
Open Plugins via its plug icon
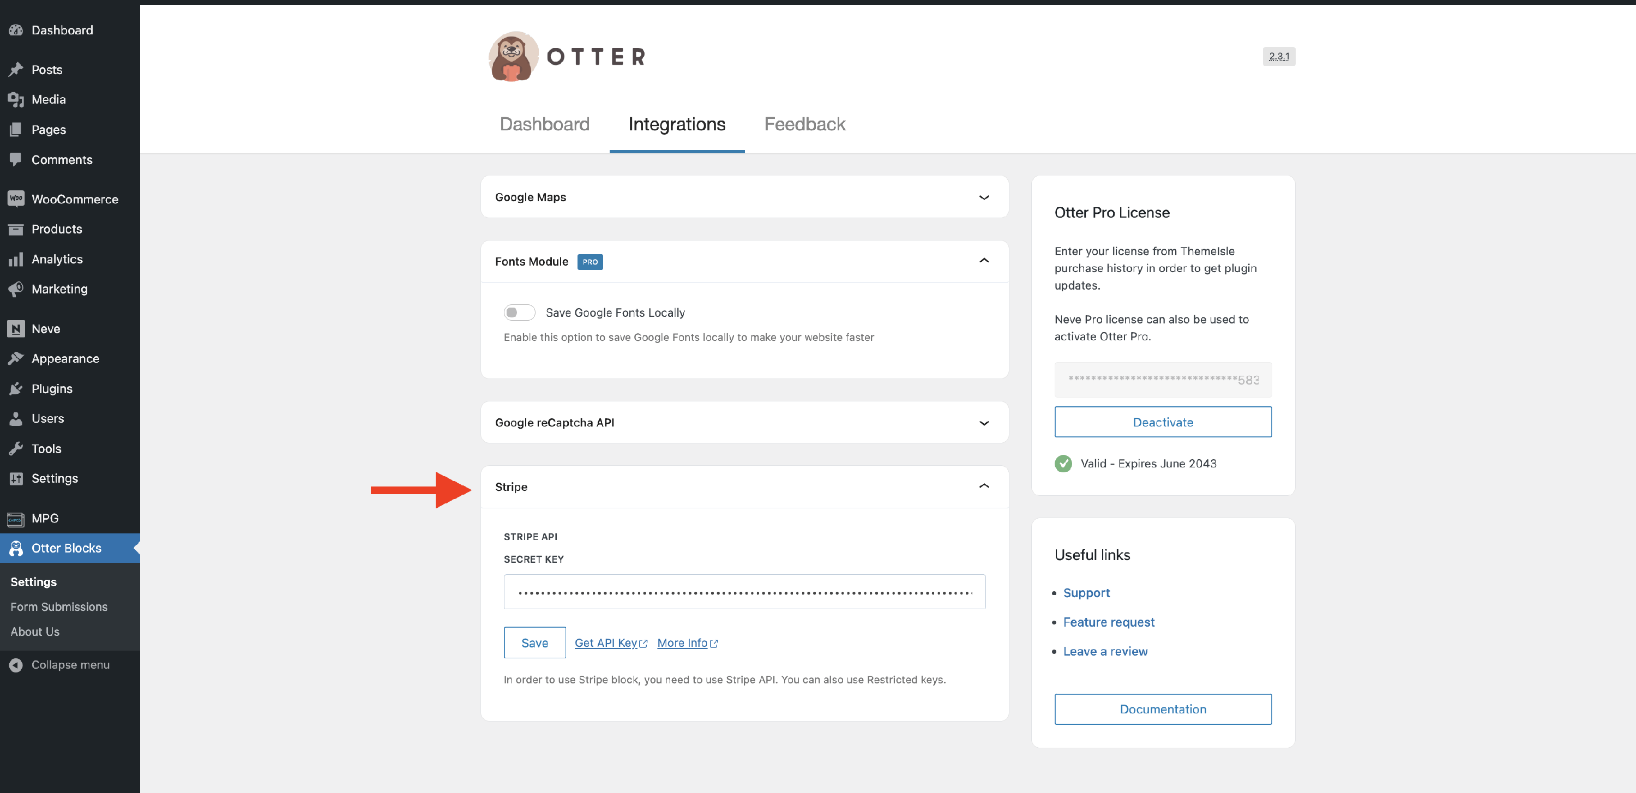pyautogui.click(x=16, y=388)
